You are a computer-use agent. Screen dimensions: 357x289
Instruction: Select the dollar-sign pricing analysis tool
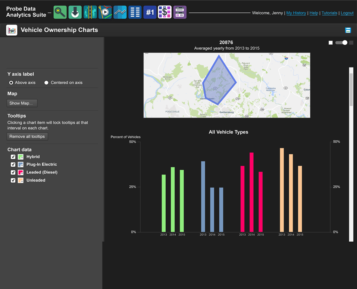pyautogui.click(x=164, y=12)
